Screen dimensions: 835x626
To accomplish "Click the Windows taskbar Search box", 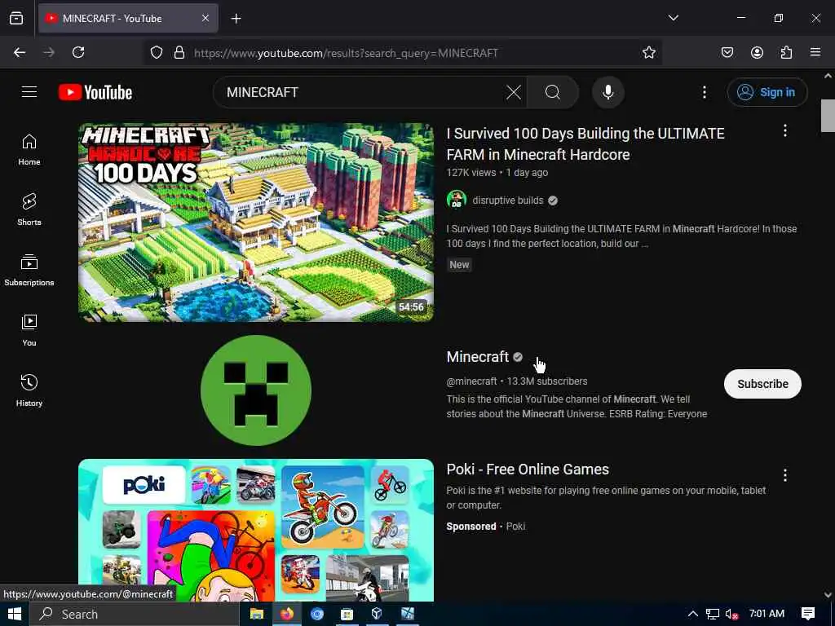I will pyautogui.click(x=135, y=614).
